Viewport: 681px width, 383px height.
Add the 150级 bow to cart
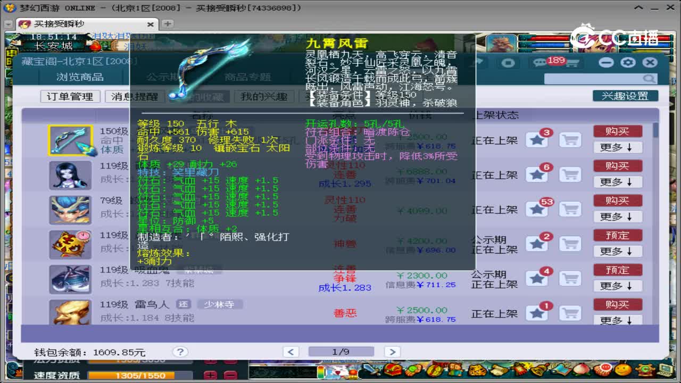(x=570, y=140)
